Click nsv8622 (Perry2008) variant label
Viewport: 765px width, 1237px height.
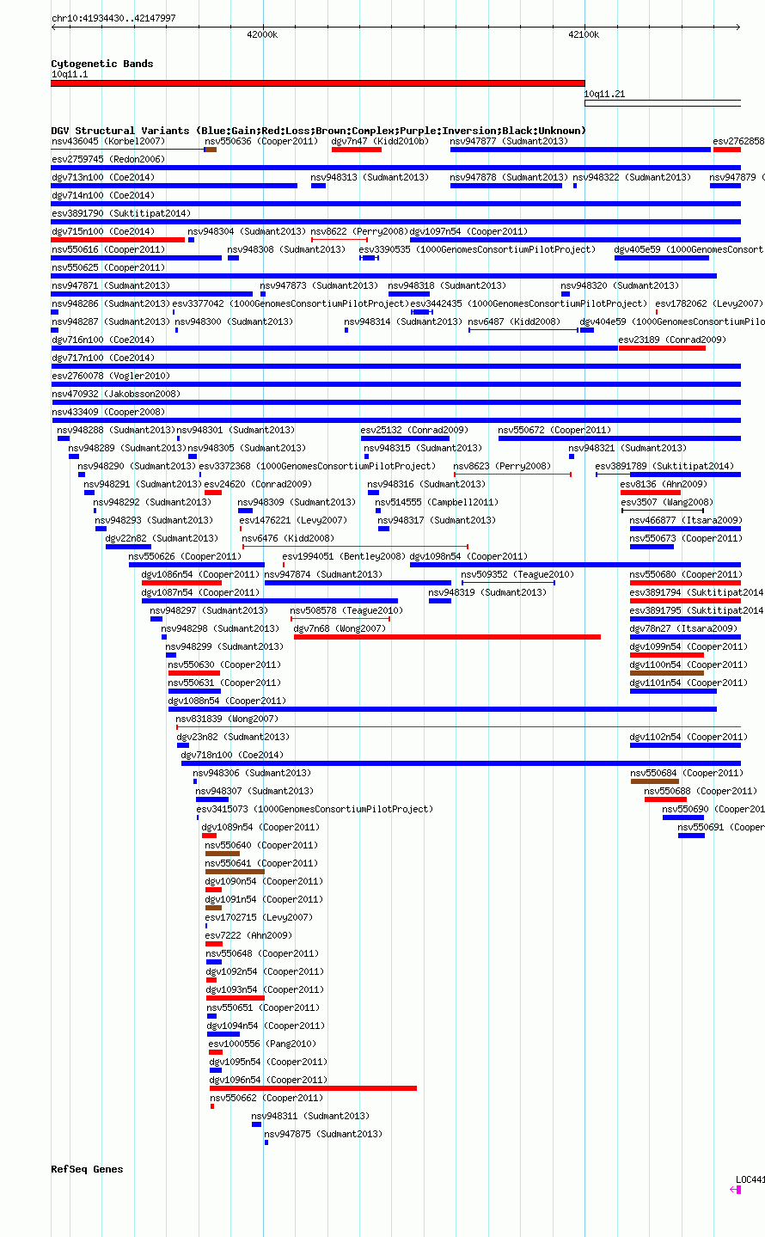point(359,231)
